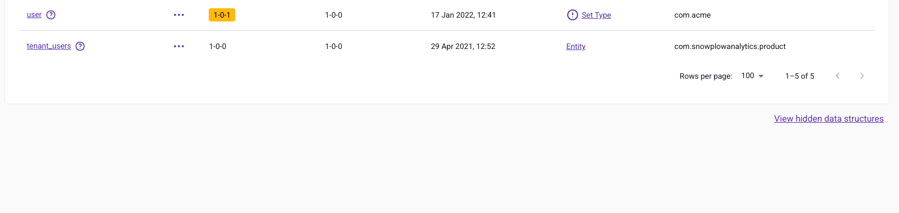This screenshot has height=213, width=899.
Task: Click the Entity type link
Action: pyautogui.click(x=576, y=46)
